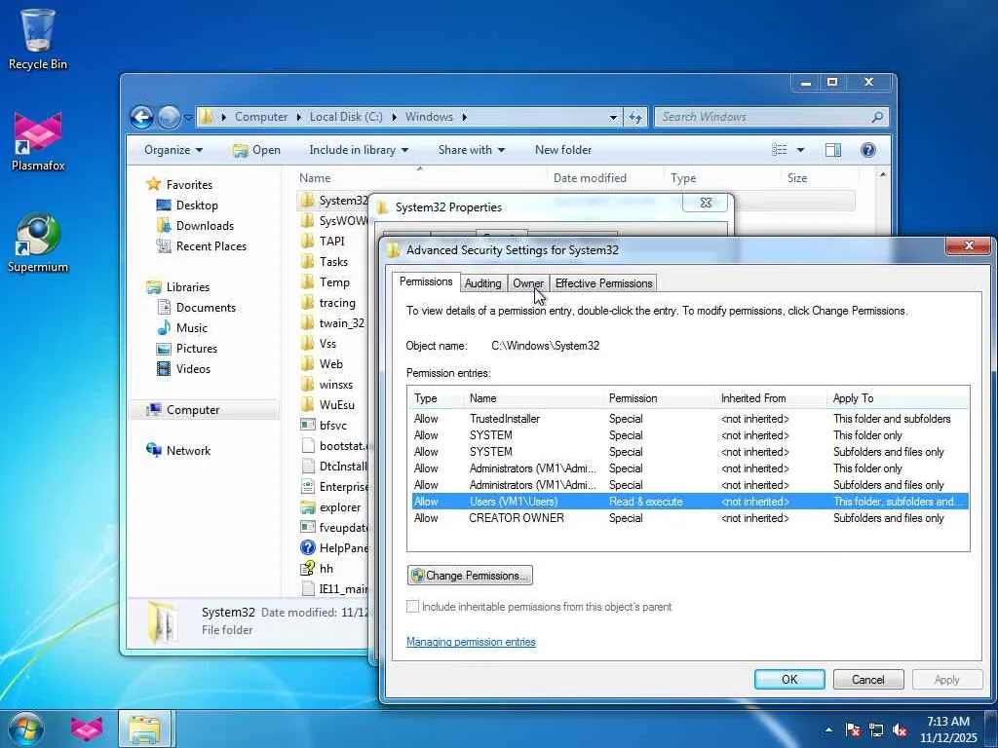This screenshot has width=998, height=748.
Task: Click OK in Advanced Security Settings
Action: coord(789,679)
